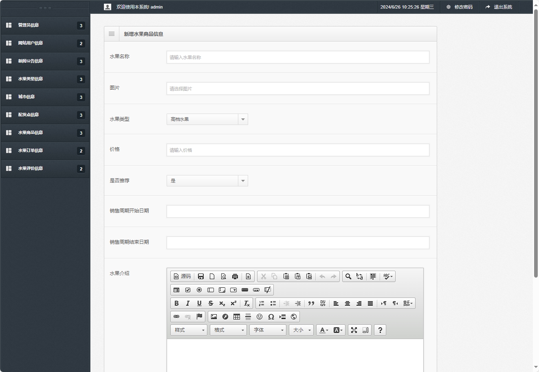The width and height of the screenshot is (539, 372).
Task: Toggle the 源码 source view
Action: click(x=182, y=276)
